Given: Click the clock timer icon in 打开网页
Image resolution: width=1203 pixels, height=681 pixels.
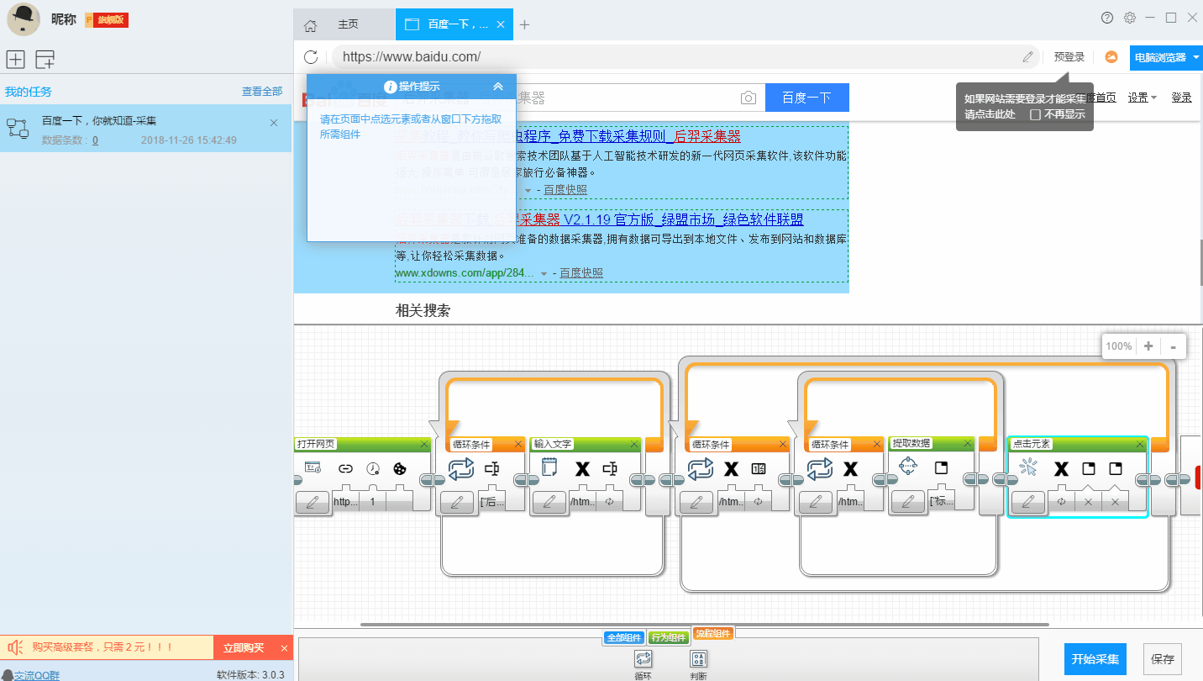Looking at the screenshot, I should (x=374, y=468).
